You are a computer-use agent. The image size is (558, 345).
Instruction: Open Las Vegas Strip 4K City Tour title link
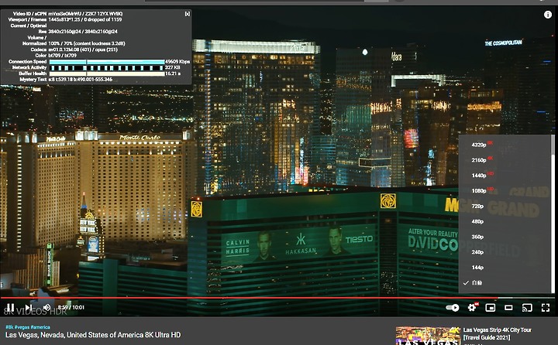(497, 333)
